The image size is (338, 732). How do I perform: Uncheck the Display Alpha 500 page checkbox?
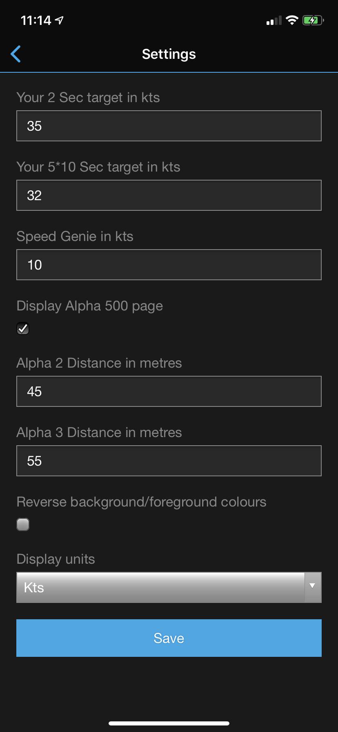[x=23, y=328]
